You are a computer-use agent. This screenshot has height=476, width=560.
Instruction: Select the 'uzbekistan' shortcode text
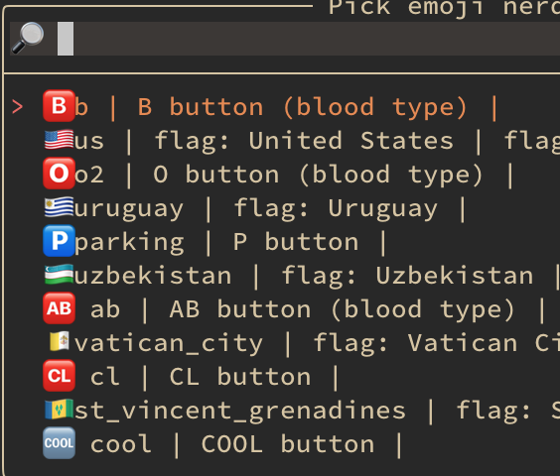point(153,277)
